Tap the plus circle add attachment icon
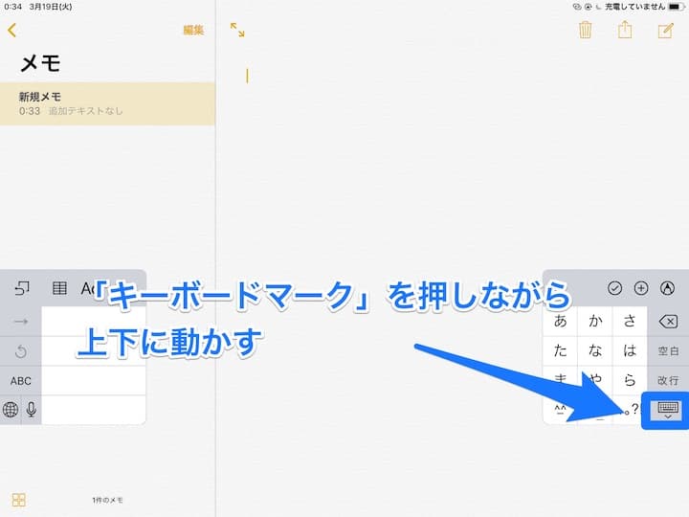This screenshot has height=517, width=689. pos(641,288)
